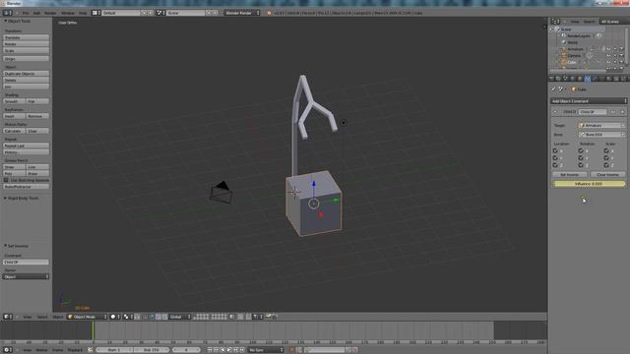Set shading to Flat
Image resolution: width=630 pixels, height=354 pixels.
(37, 101)
